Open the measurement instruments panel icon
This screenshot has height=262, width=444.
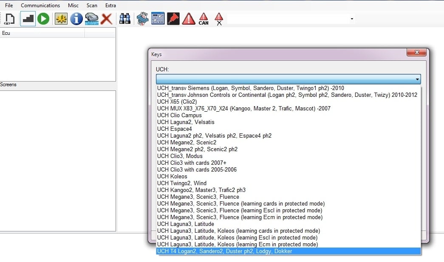tap(158, 19)
